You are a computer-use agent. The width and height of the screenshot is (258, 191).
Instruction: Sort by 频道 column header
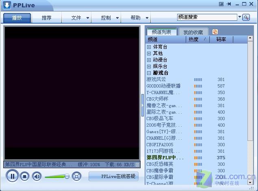[166, 40]
